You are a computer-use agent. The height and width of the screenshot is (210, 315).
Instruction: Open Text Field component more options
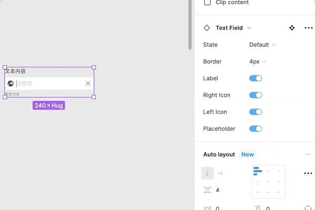pos(308,28)
